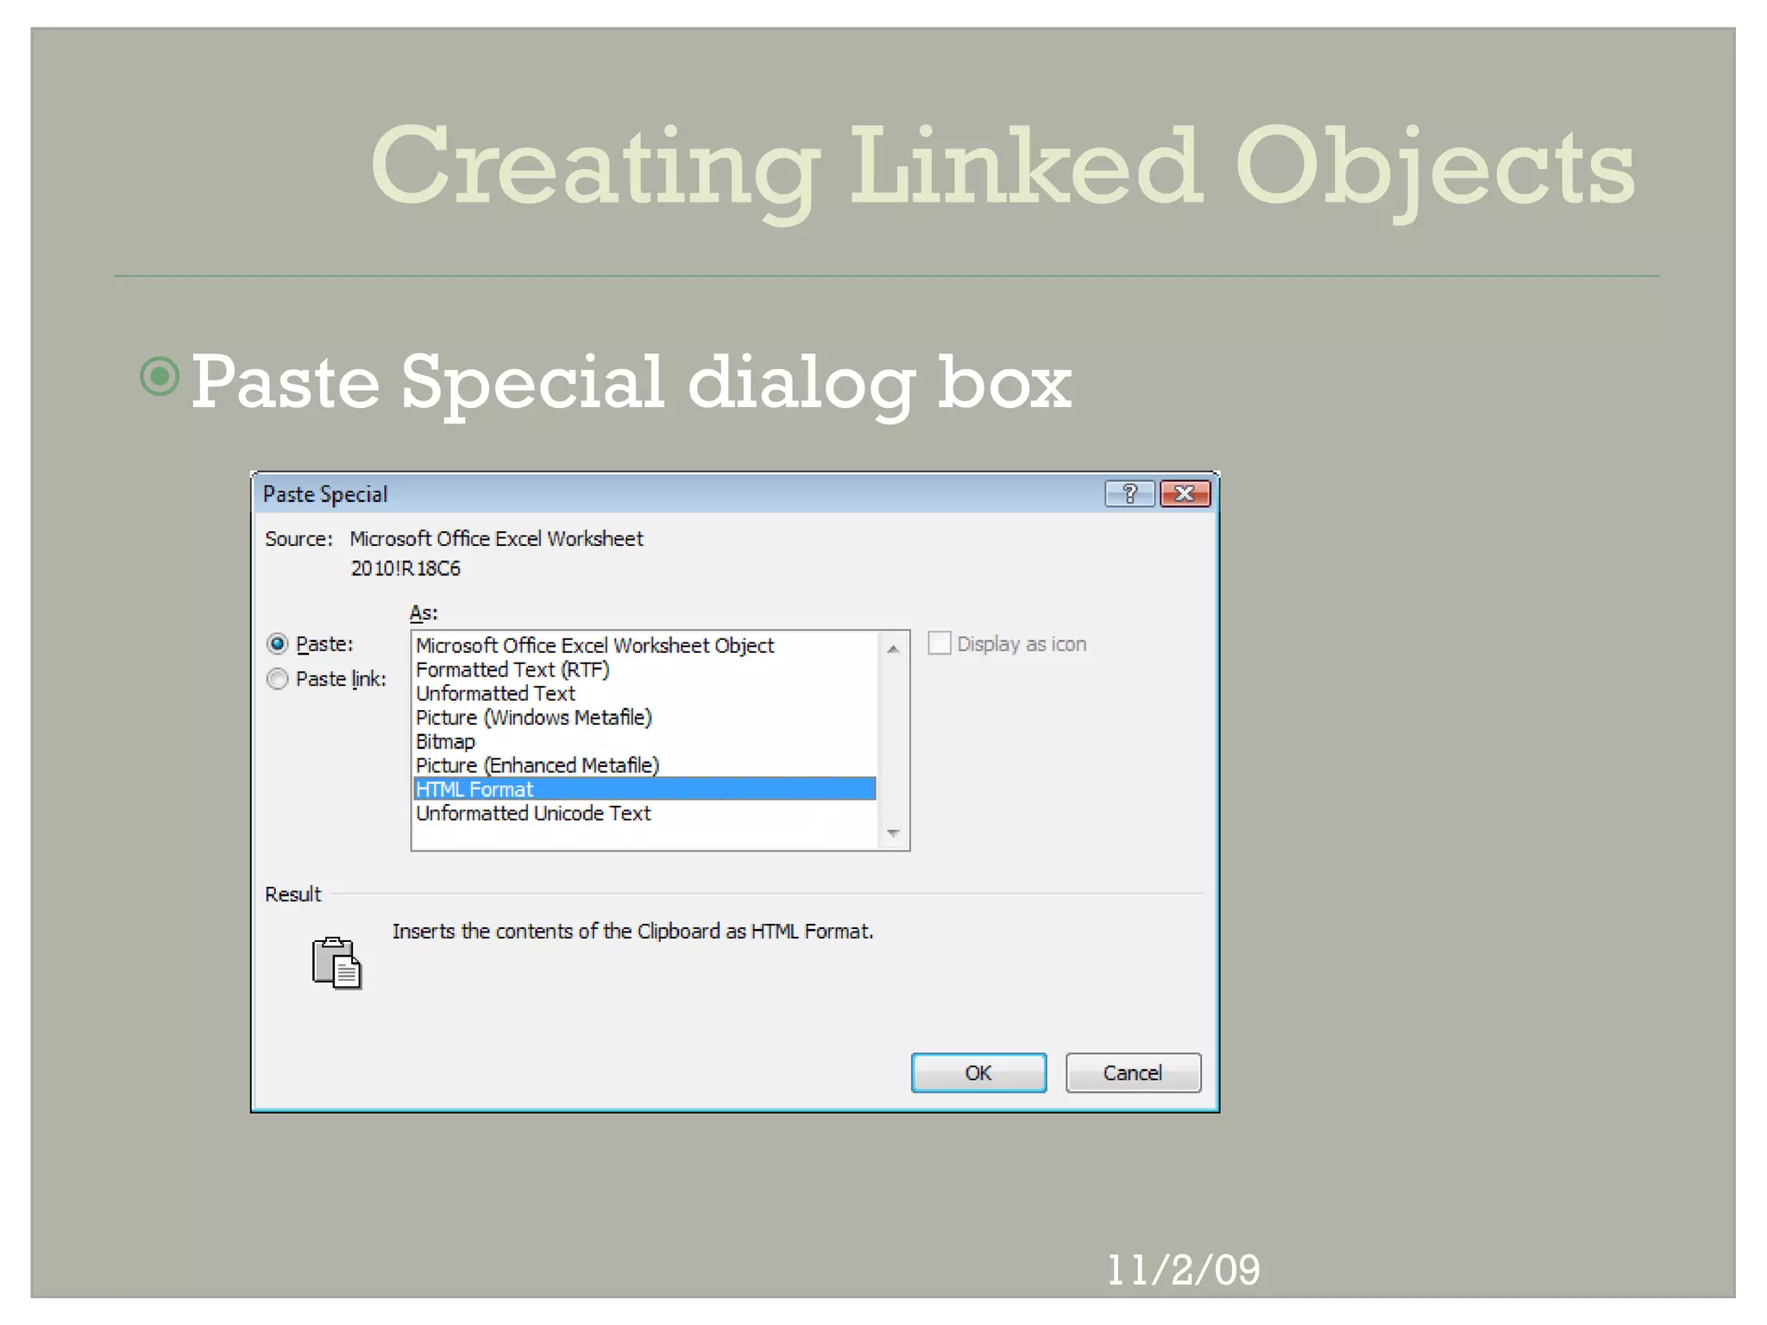Select the Paste link radio button
The height and width of the screenshot is (1325, 1767).
[277, 679]
